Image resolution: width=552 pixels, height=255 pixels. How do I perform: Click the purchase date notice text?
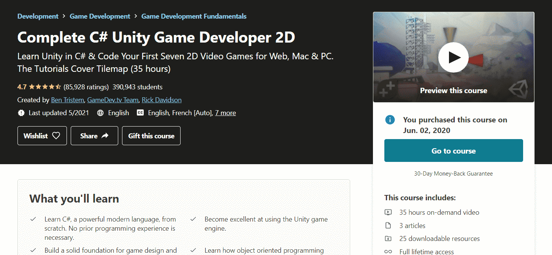[455, 125]
